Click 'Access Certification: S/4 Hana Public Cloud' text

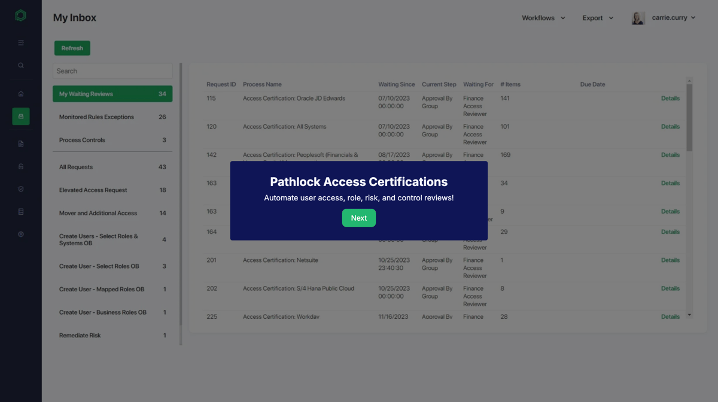coord(299,288)
